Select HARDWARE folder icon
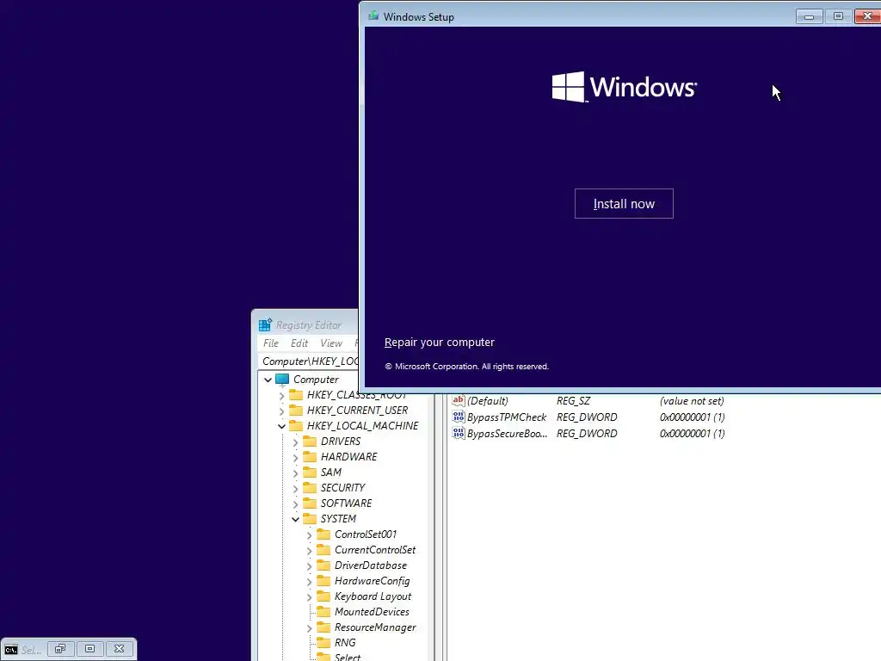The height and width of the screenshot is (661, 881). (x=310, y=457)
